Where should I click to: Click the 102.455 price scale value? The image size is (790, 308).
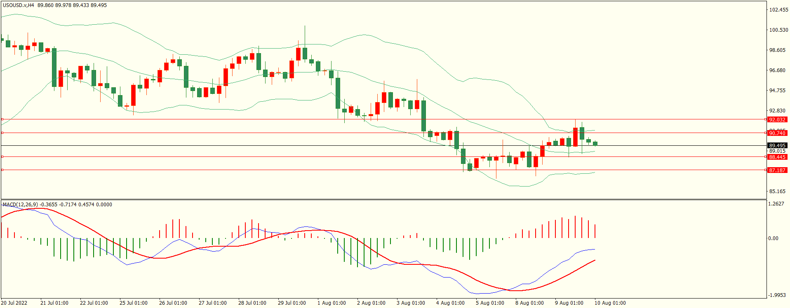pos(778,10)
